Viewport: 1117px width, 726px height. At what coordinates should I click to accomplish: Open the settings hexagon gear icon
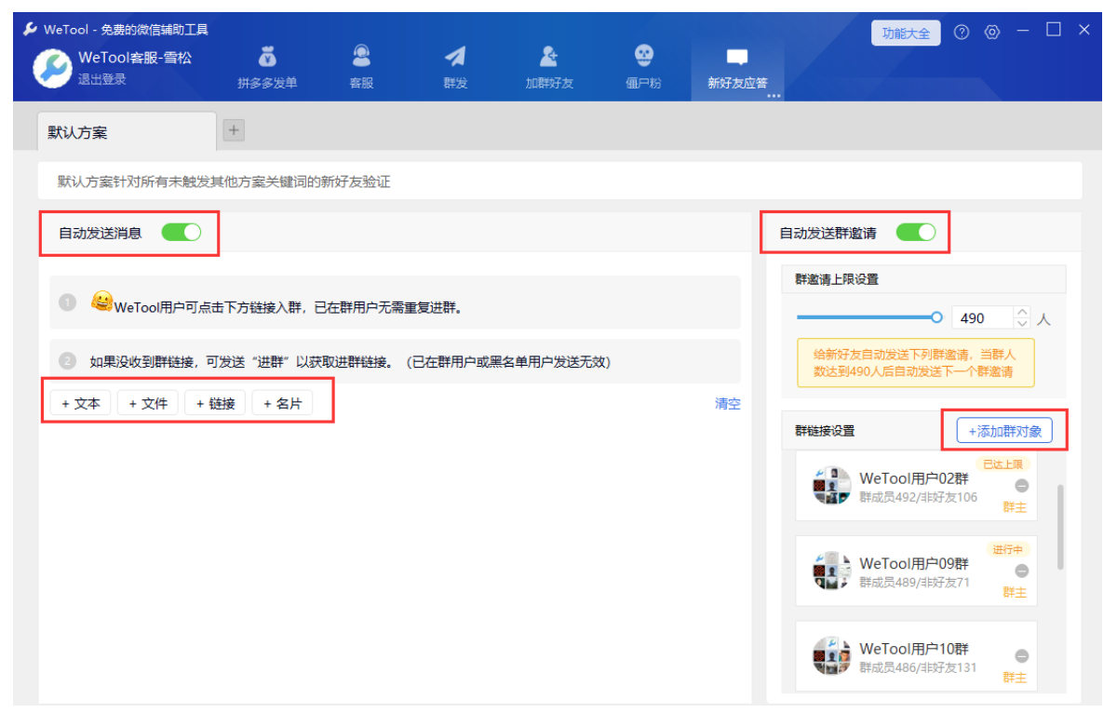(x=992, y=32)
